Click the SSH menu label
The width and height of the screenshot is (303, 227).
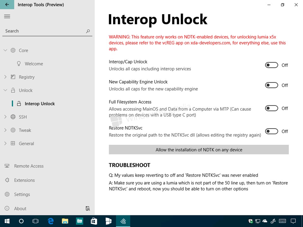[23, 117]
